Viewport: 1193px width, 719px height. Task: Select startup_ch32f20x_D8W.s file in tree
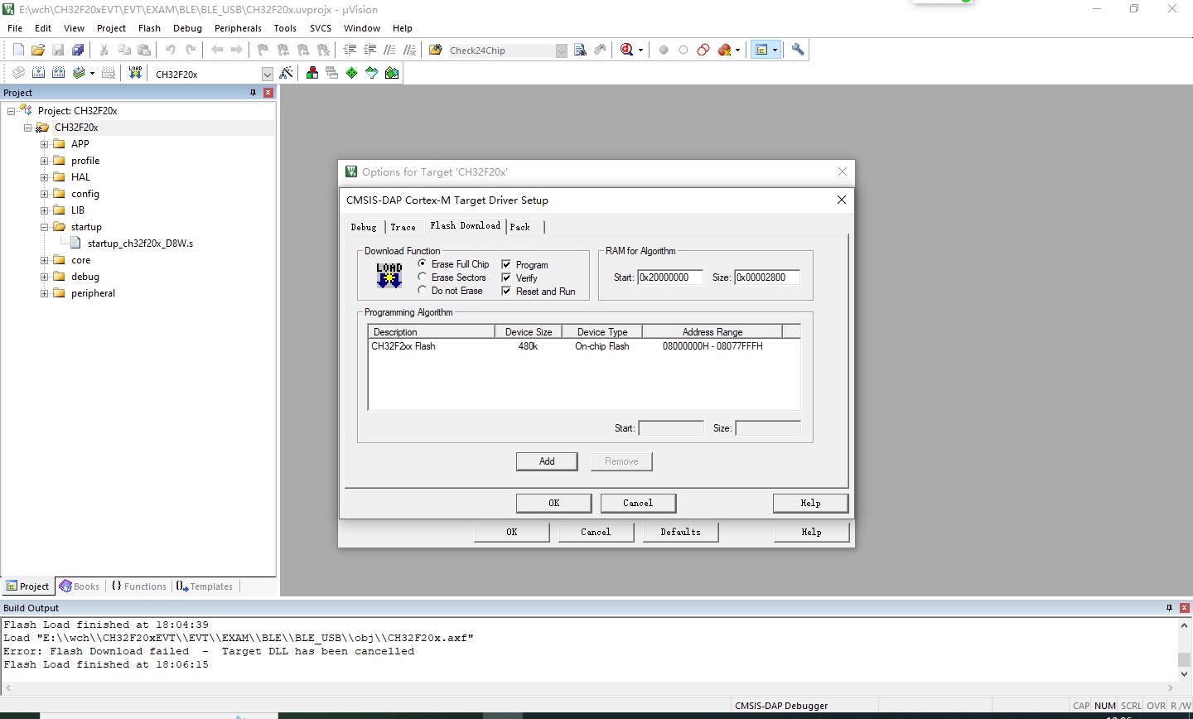tap(140, 244)
